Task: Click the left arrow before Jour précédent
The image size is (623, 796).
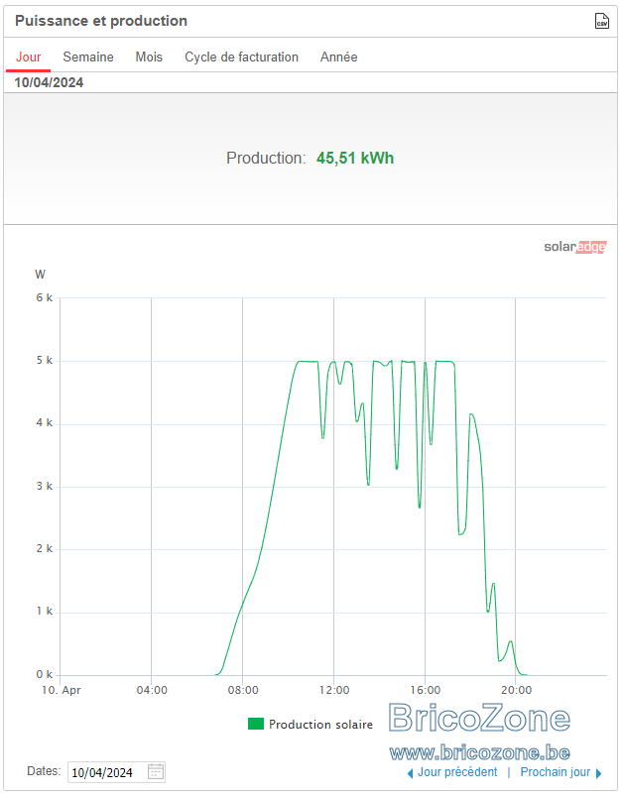Action: (410, 773)
